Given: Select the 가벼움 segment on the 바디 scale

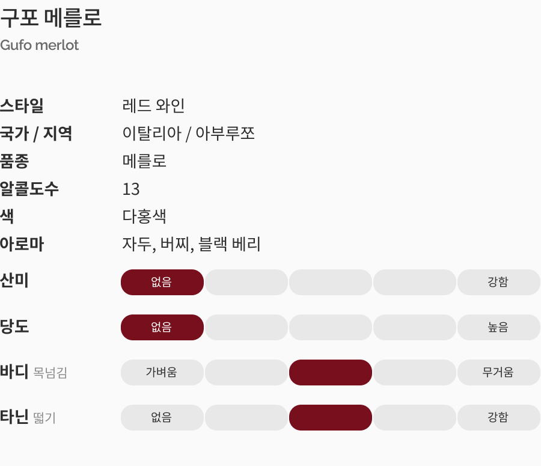Looking at the screenshot, I should click(162, 372).
